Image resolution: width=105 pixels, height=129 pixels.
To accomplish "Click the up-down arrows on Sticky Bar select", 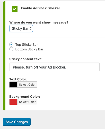I will [31, 28].
